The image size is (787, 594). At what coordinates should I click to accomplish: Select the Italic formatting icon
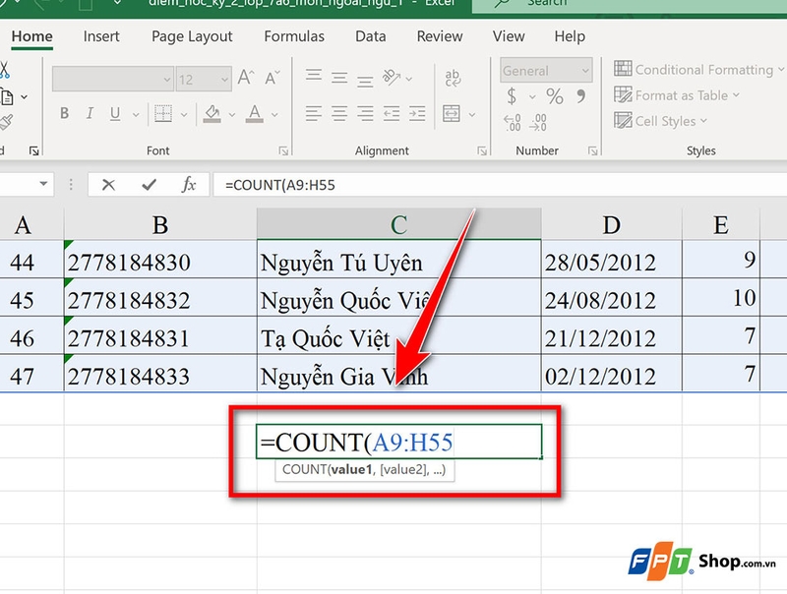click(x=90, y=114)
